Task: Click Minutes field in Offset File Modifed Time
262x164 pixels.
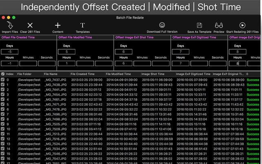Action: click(85, 63)
